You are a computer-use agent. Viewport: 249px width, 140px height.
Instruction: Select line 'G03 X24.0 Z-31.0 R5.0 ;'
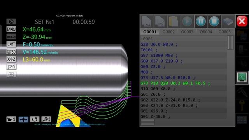coord(169,105)
